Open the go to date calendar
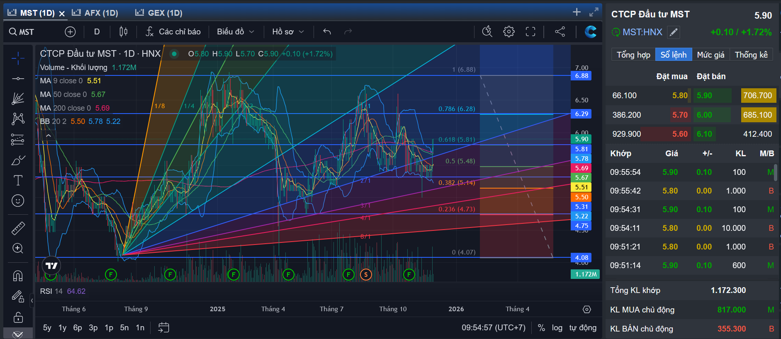781x339 pixels. 164,328
